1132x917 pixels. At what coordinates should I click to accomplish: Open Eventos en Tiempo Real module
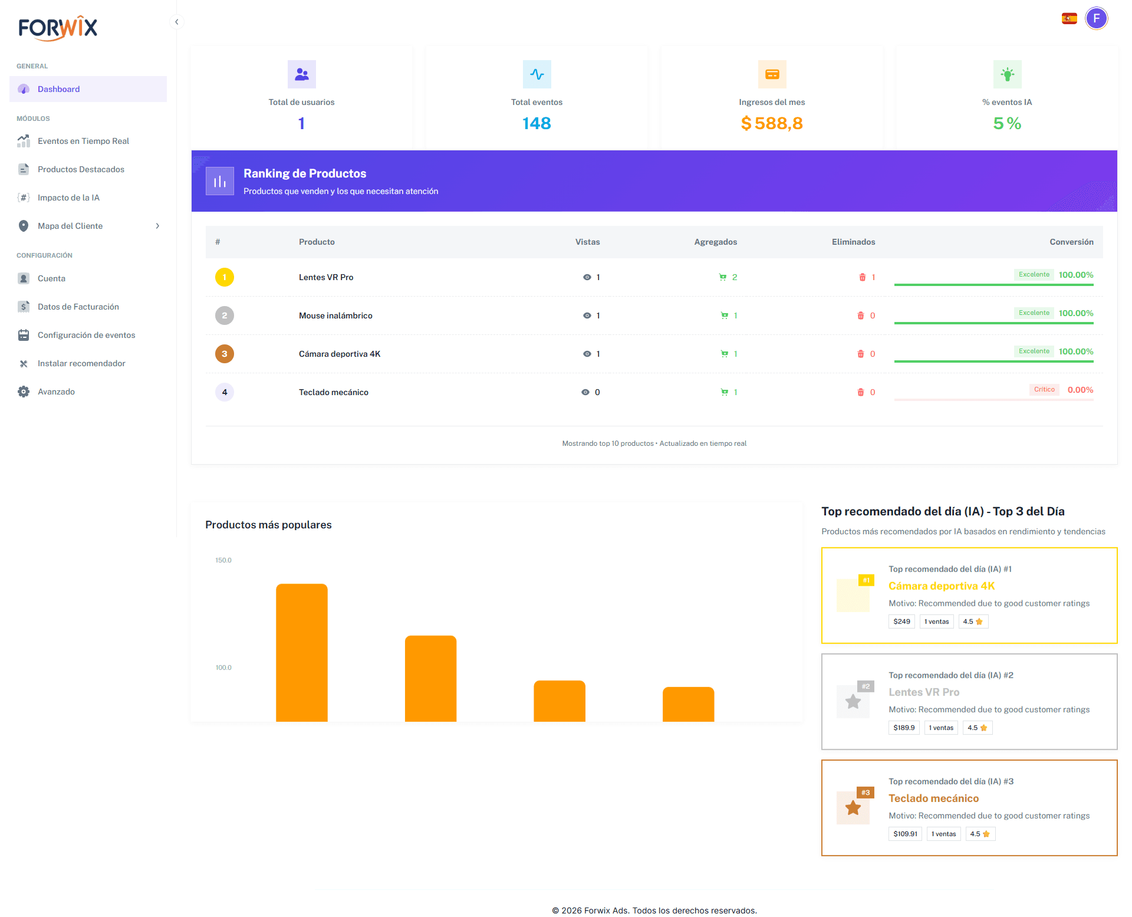point(83,141)
